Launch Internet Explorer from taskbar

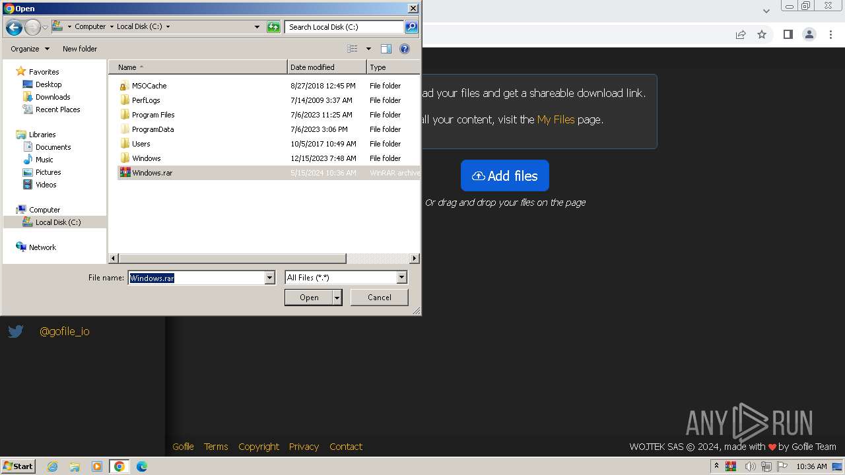click(52, 466)
